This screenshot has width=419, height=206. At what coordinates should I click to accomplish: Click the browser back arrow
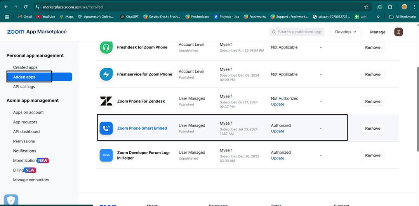pyautogui.click(x=6, y=7)
